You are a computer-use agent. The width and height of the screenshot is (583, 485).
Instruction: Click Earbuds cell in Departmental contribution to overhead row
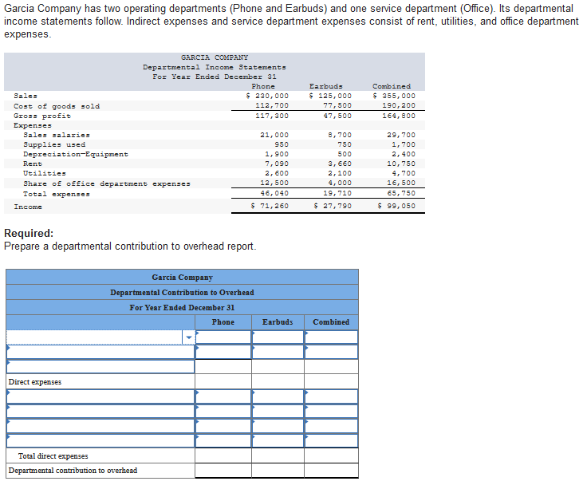tap(278, 471)
